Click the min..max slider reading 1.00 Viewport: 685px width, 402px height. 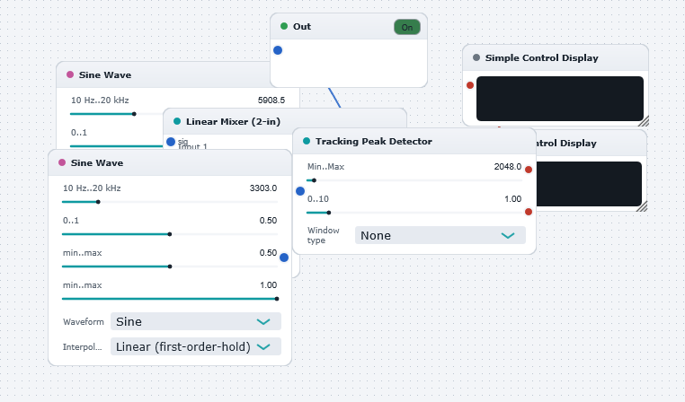coord(170,299)
